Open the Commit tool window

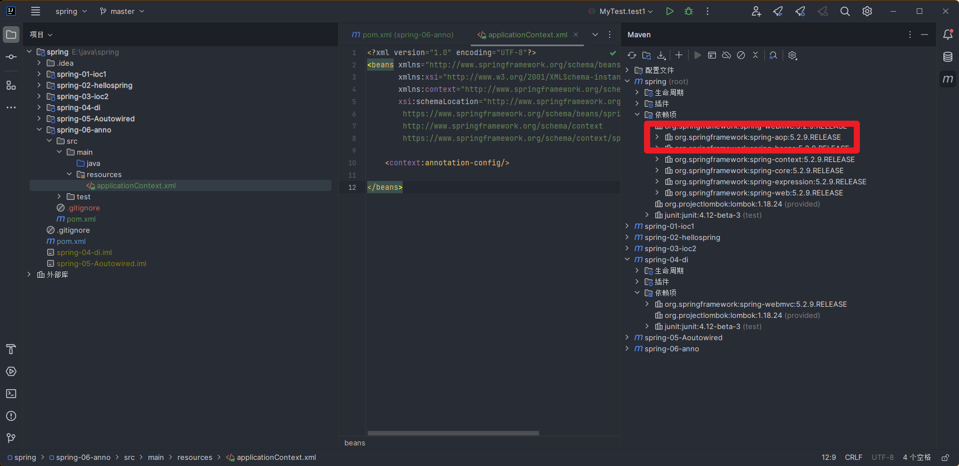[x=11, y=57]
